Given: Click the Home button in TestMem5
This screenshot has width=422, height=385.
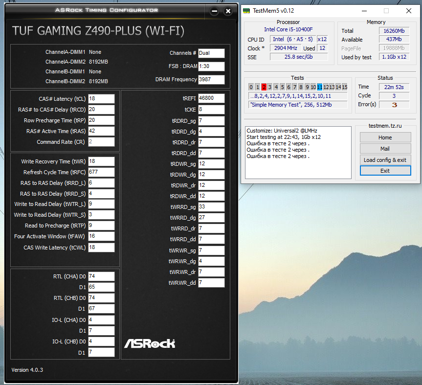Looking at the screenshot, I should click(x=385, y=137).
